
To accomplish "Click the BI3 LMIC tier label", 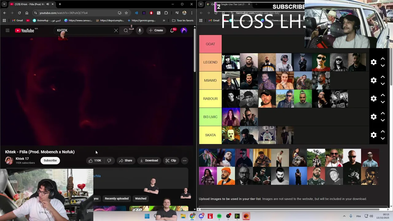I will 210,117.
